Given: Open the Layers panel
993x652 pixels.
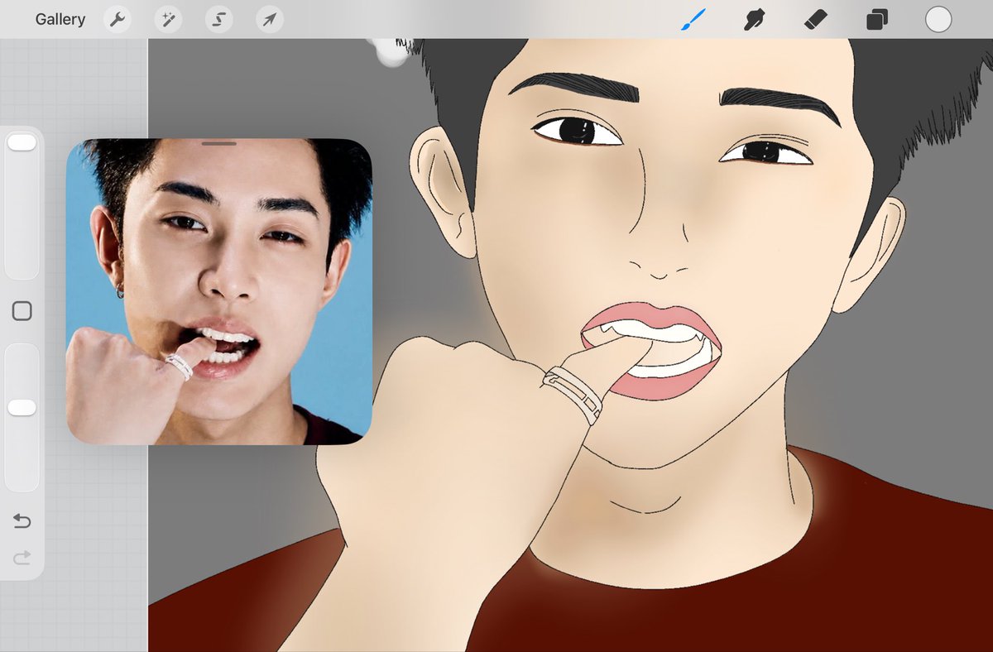Looking at the screenshot, I should coord(877,19).
